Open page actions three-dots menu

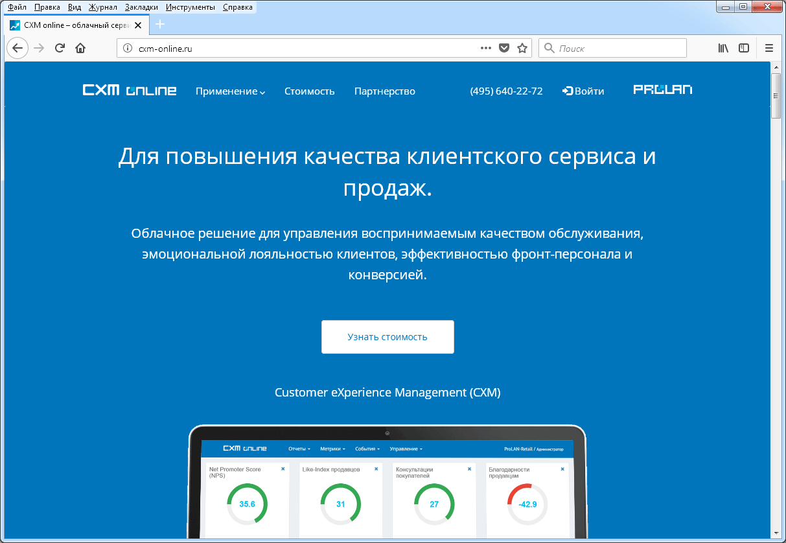coord(486,48)
